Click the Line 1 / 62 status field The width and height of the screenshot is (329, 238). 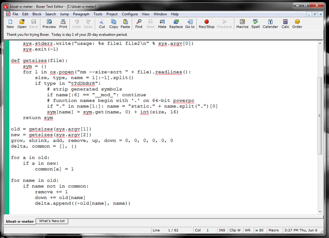[x=172, y=230]
